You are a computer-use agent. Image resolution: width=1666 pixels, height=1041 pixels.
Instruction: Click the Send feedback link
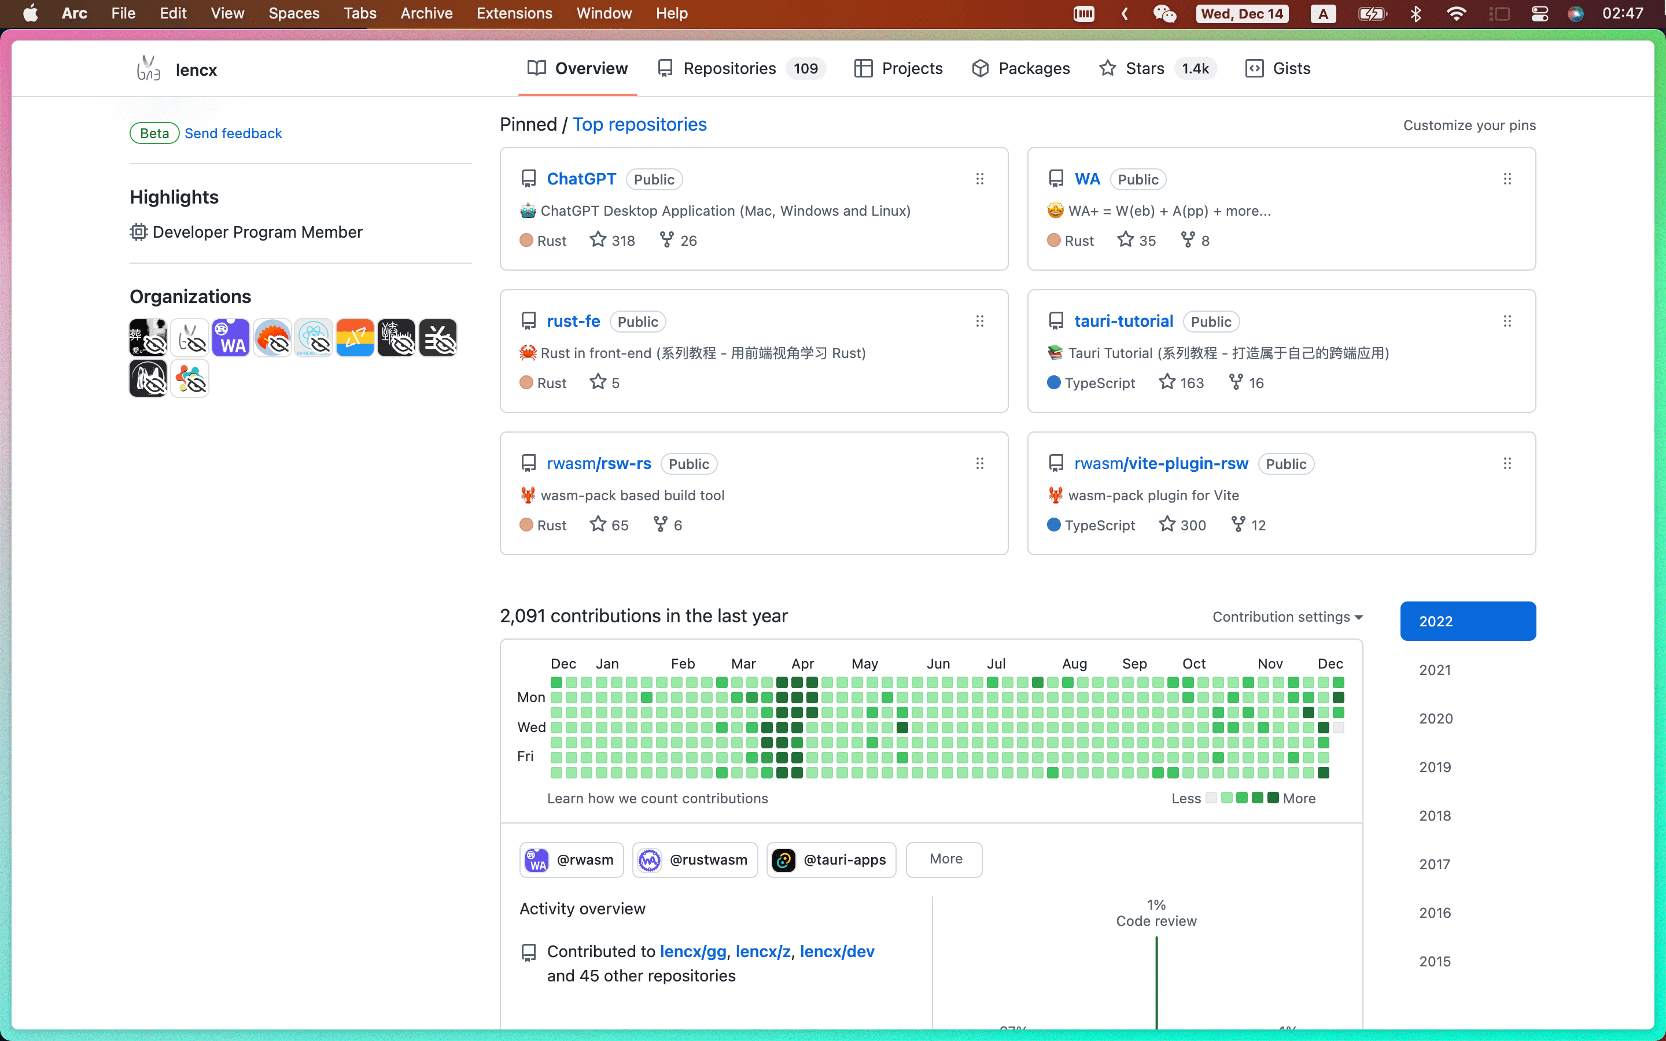tap(233, 133)
